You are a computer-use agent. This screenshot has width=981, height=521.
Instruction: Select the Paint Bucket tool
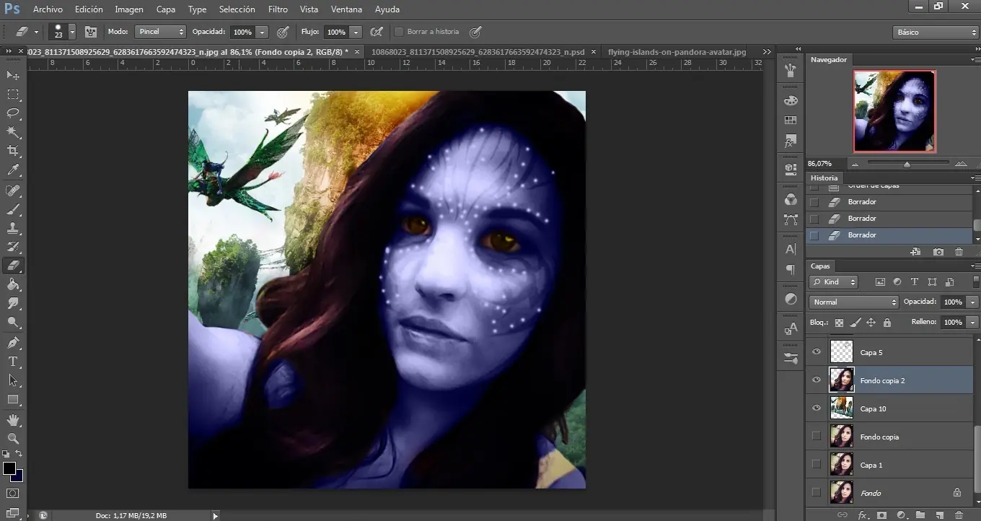click(13, 284)
